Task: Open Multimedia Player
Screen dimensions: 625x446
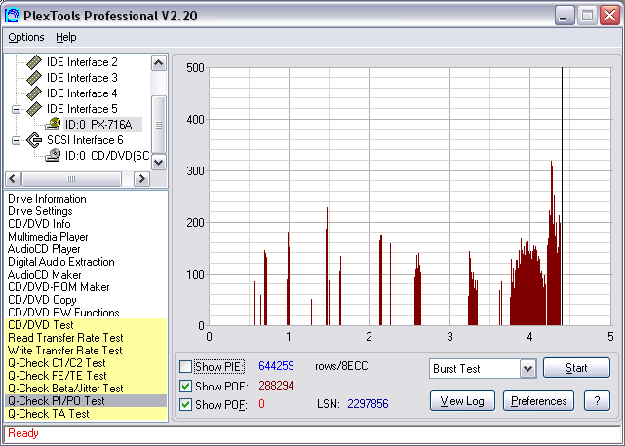Action: 48,237
